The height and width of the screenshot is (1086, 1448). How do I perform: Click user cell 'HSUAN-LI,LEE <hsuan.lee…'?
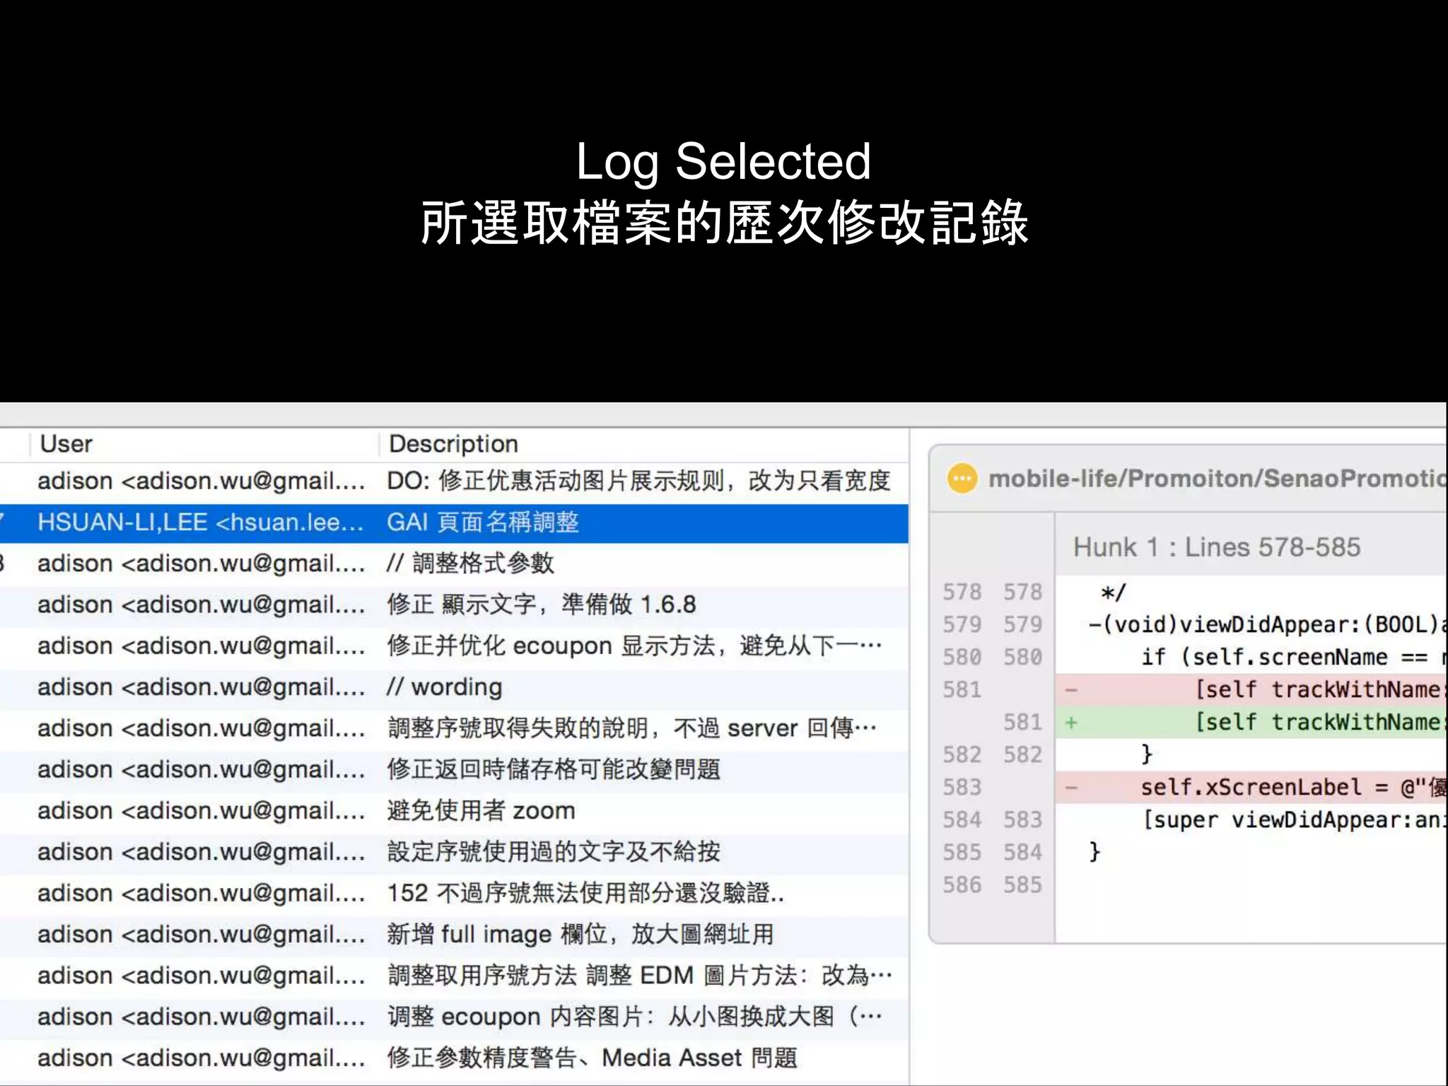tap(200, 522)
